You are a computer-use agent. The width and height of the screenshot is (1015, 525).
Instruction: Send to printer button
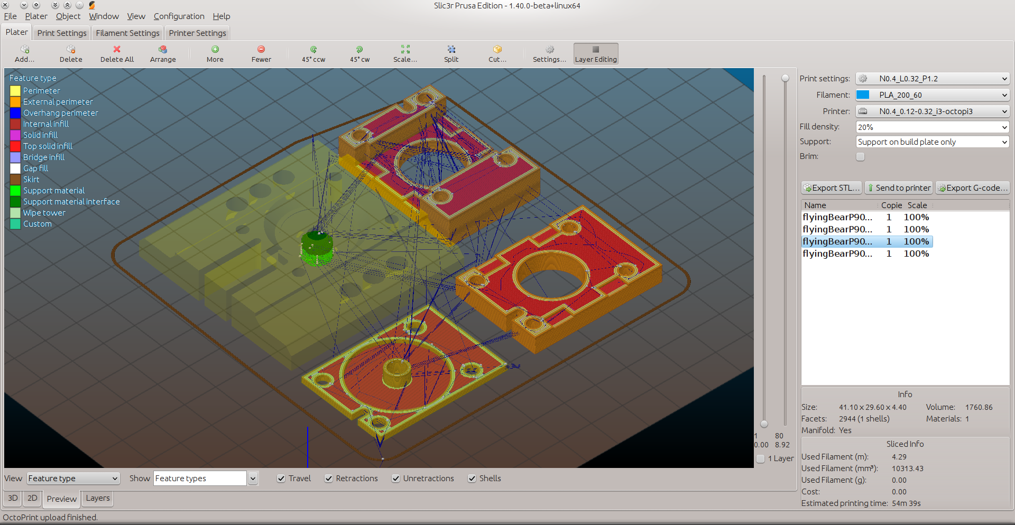pyautogui.click(x=899, y=187)
